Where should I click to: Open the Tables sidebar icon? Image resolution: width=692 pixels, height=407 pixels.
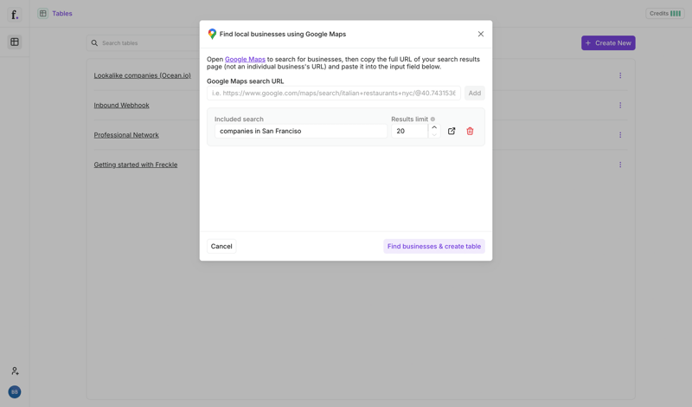[15, 42]
